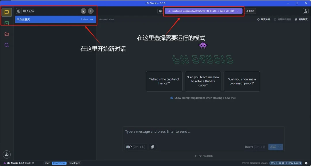Toggle the 用户 (Ctrl + U) role button

pyautogui.click(x=136, y=147)
